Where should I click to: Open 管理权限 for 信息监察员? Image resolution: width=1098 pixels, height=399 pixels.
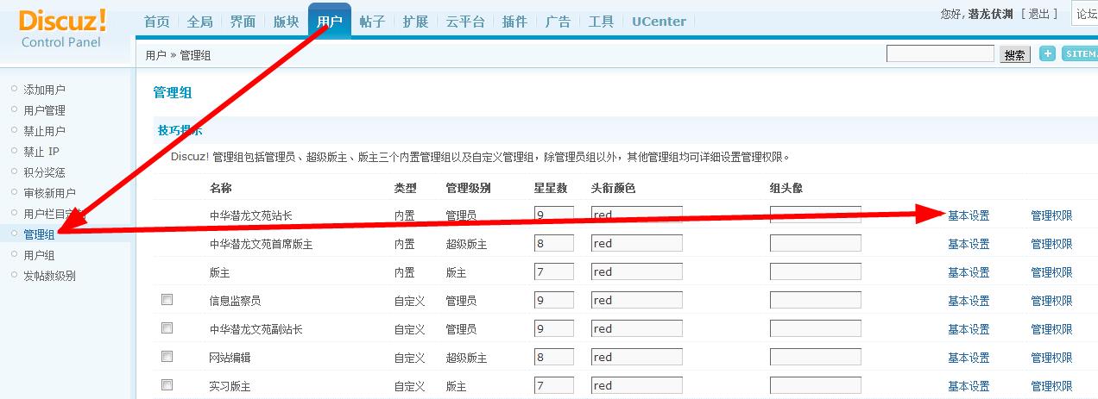(x=1051, y=301)
